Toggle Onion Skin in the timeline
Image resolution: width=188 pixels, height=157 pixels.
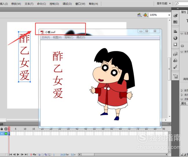[x=39, y=155]
